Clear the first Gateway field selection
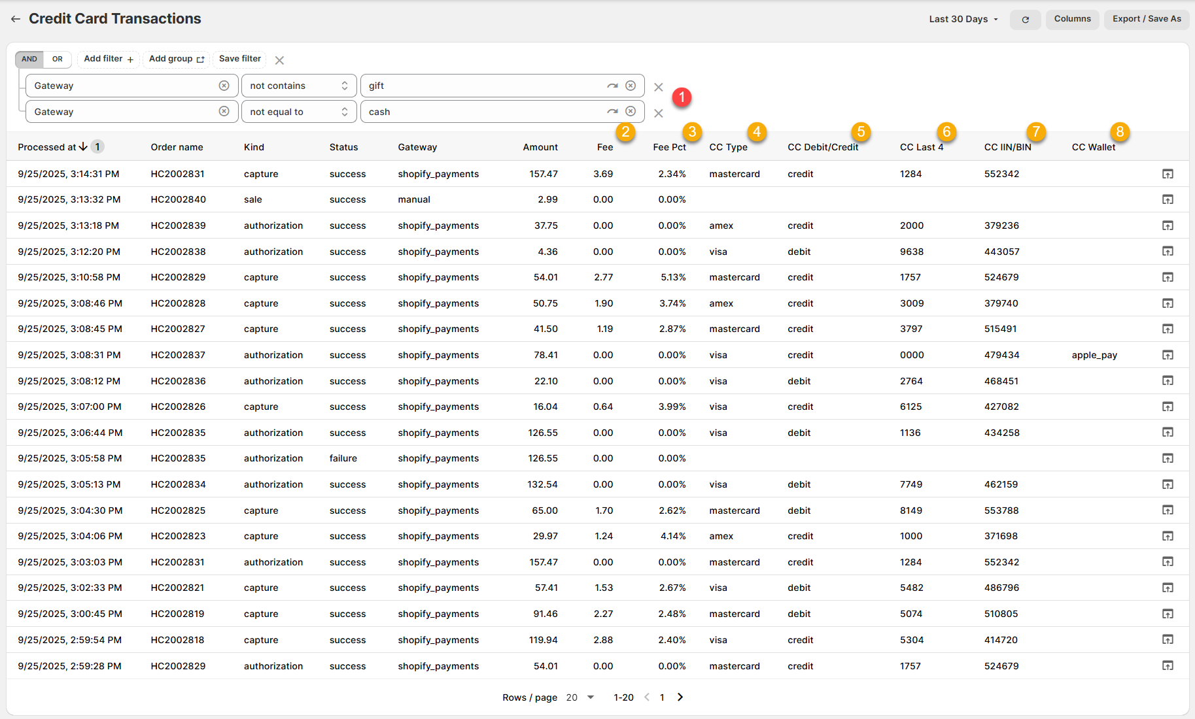Image resolution: width=1195 pixels, height=719 pixels. click(x=224, y=86)
